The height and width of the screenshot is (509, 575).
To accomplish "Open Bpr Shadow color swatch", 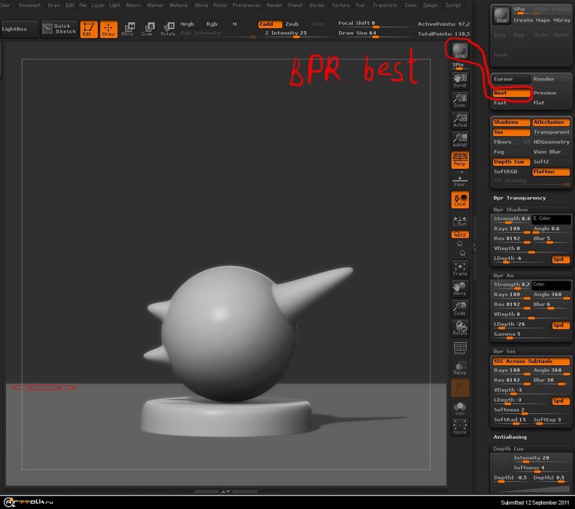I will pyautogui.click(x=551, y=219).
